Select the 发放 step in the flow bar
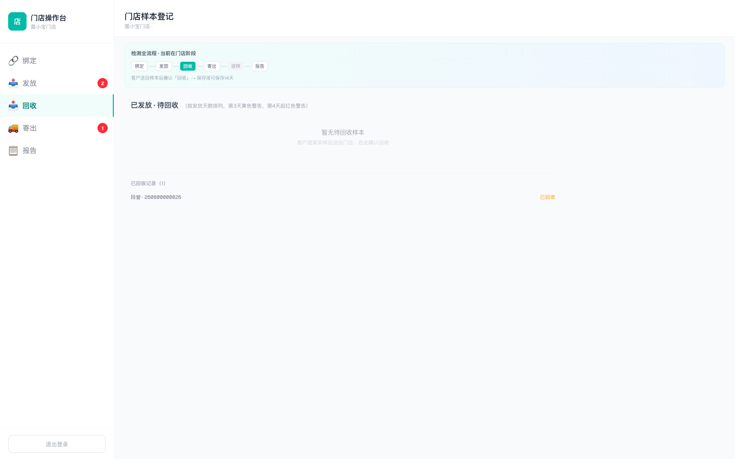The image size is (735, 459). tap(164, 66)
